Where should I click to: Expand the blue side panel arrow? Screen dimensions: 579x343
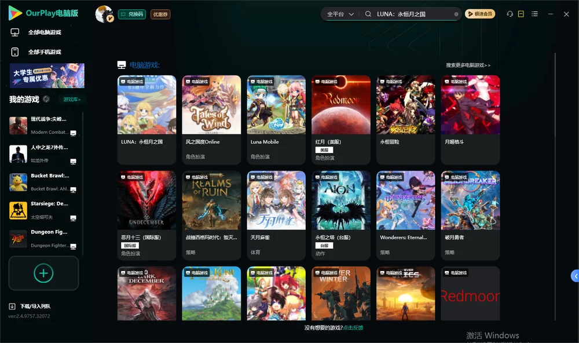pos(576,276)
